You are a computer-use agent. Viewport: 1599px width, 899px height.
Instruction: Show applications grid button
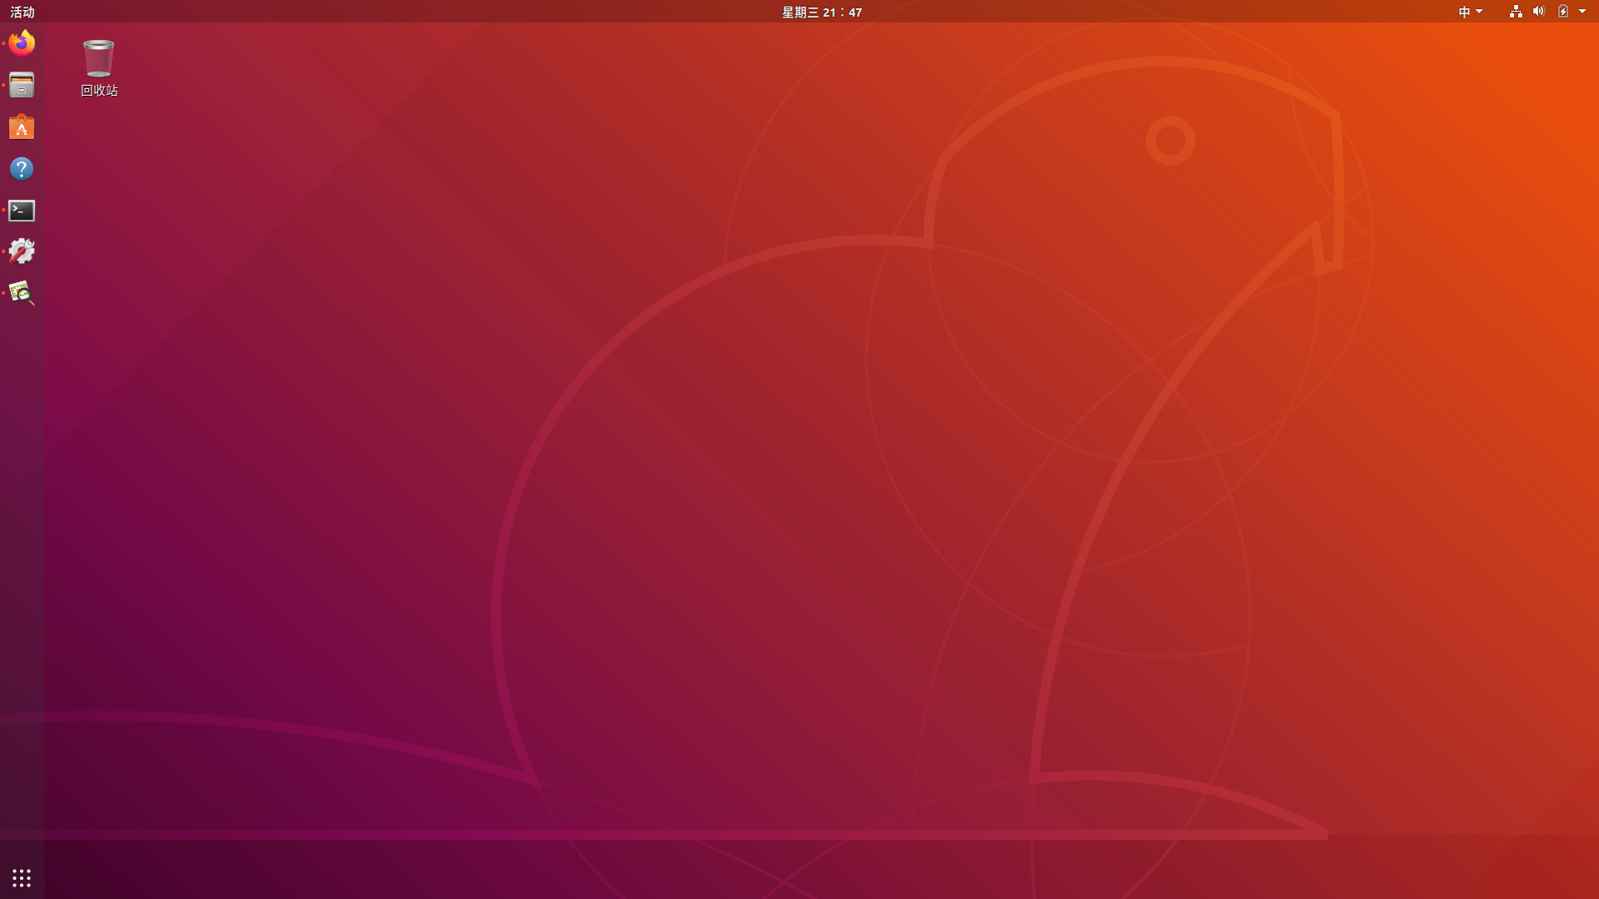tap(22, 877)
